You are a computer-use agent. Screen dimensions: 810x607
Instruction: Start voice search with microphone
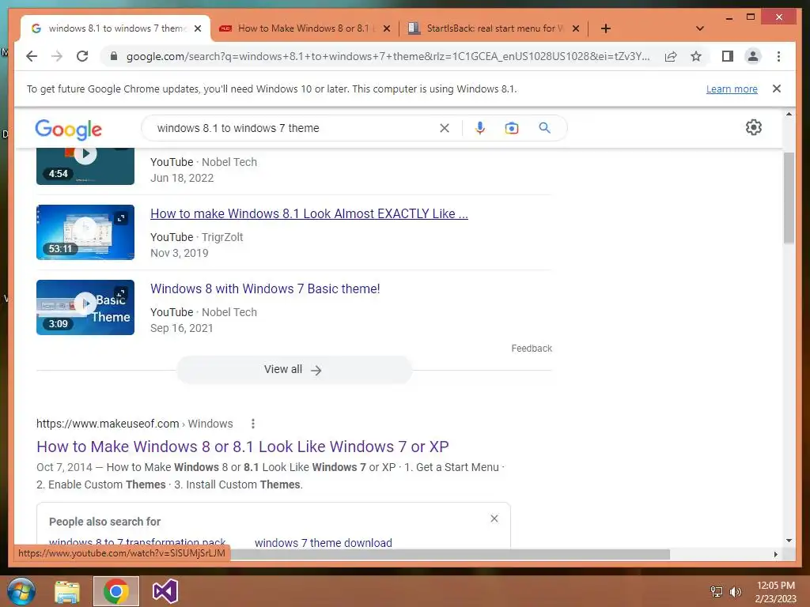click(x=480, y=128)
